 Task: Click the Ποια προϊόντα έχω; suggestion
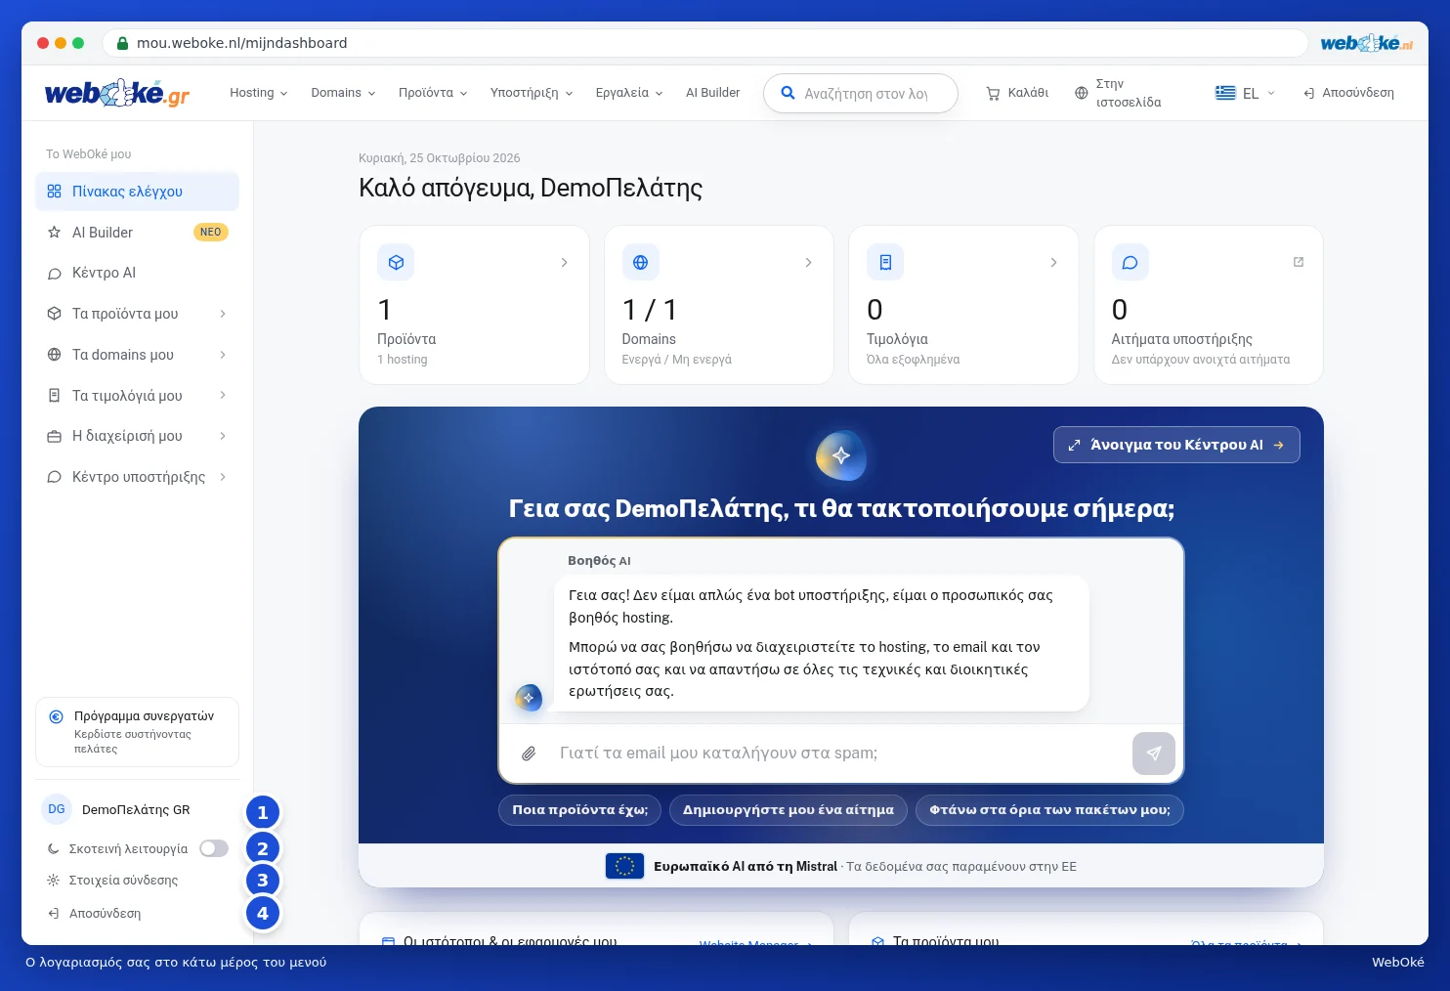point(579,810)
